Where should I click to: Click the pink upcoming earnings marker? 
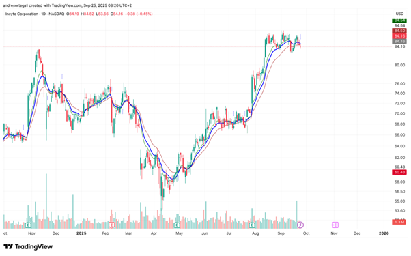[x=335, y=225]
